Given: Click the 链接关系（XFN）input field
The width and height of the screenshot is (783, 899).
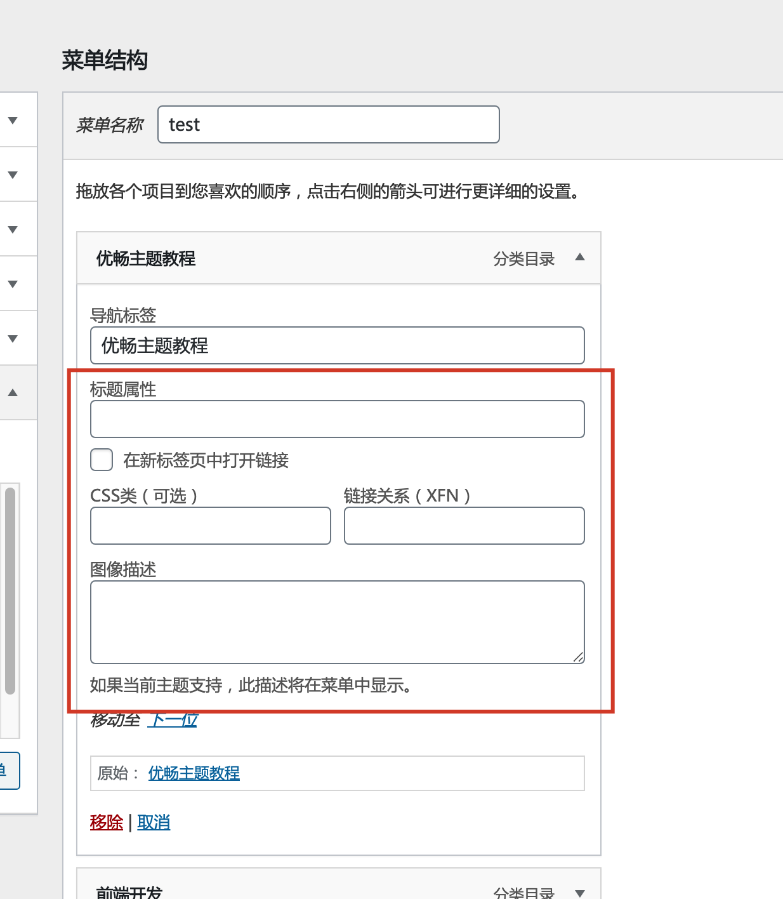Looking at the screenshot, I should click(x=464, y=526).
